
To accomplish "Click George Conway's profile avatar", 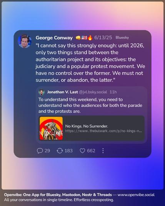I will (25, 41).
